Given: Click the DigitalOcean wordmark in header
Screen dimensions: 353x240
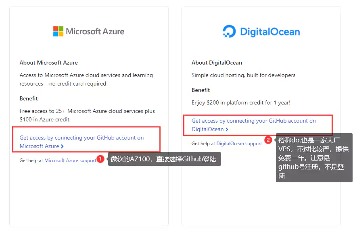Looking at the screenshot, I should point(270,32).
